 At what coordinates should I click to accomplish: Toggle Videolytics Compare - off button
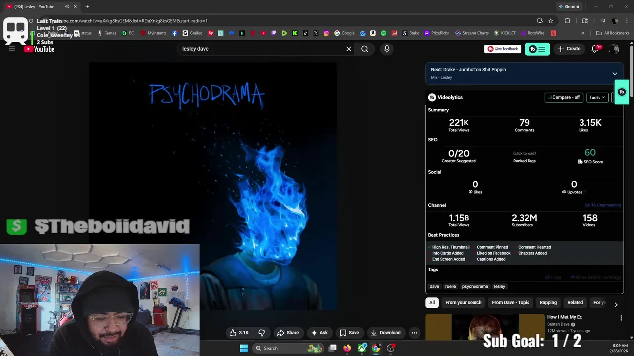click(x=564, y=97)
